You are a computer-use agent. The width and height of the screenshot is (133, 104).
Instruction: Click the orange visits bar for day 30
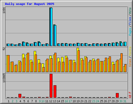click(x=122, y=63)
